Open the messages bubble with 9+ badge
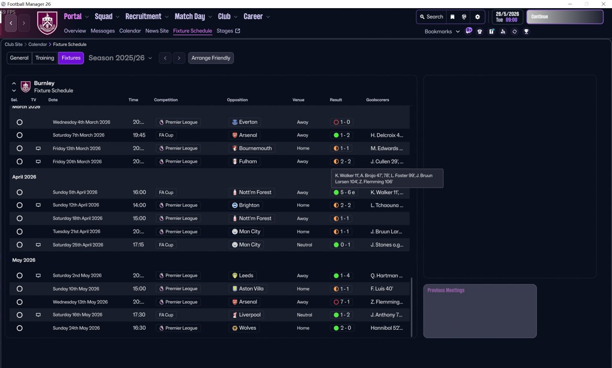Image resolution: width=612 pixels, height=368 pixels. coord(469,31)
